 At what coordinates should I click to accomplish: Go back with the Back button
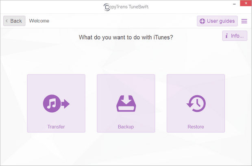14,21
